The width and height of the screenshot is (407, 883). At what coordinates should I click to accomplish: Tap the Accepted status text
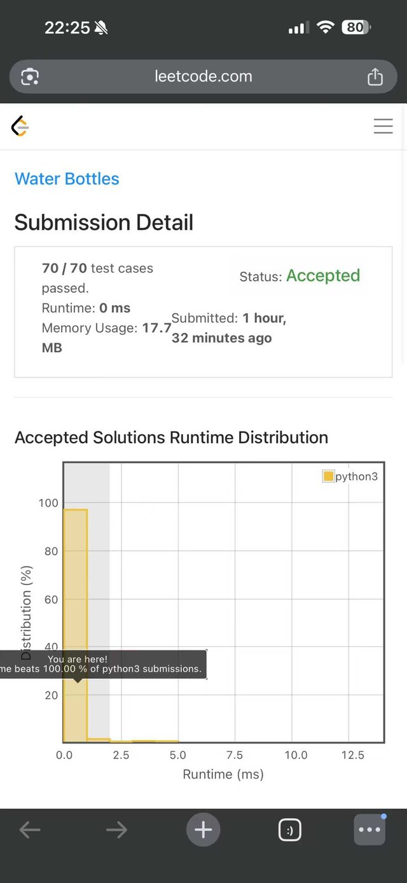click(x=323, y=276)
